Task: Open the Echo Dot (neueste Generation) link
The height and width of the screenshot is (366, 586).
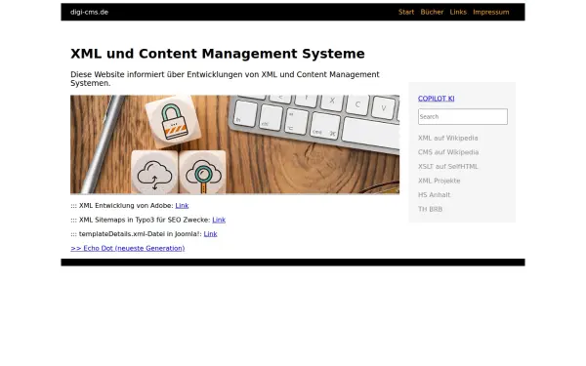Action: (127, 248)
